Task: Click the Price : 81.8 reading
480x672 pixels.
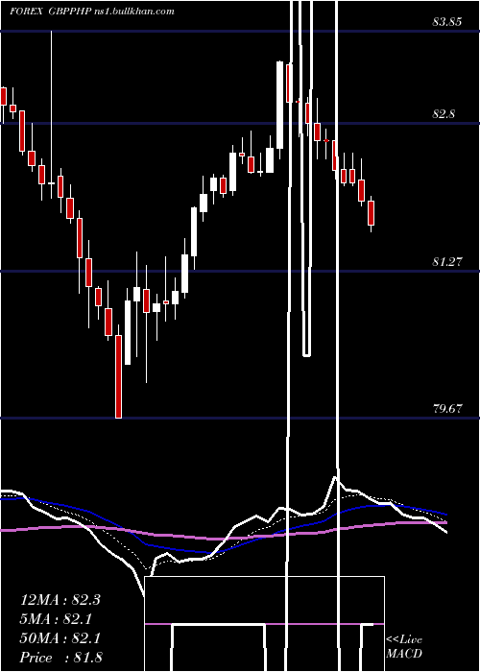Action: tap(60, 658)
